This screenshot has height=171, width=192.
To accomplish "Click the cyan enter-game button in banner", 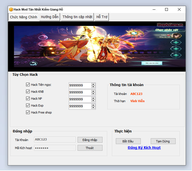I will [152, 63].
